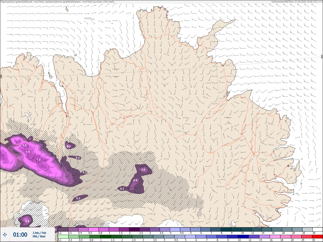Pick the darkest green 1 swatch in lower legend
323x242 pixels.
[x=105, y=237]
